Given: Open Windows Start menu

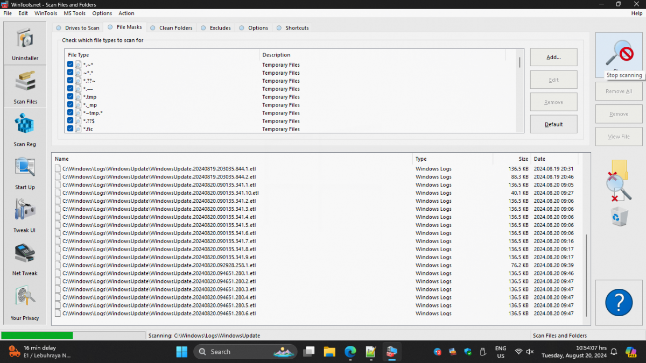Looking at the screenshot, I should (181, 352).
